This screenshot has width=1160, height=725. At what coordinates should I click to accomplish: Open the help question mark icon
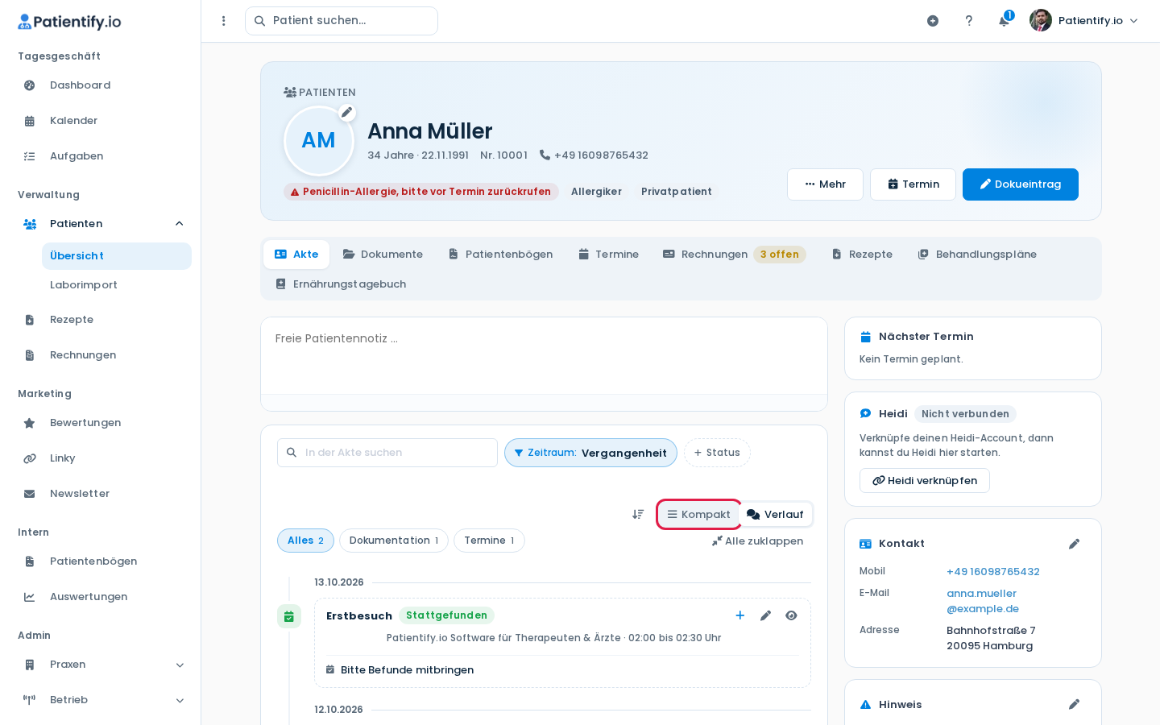(x=969, y=21)
